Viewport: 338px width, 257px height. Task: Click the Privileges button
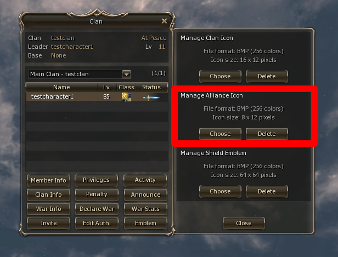(x=97, y=180)
